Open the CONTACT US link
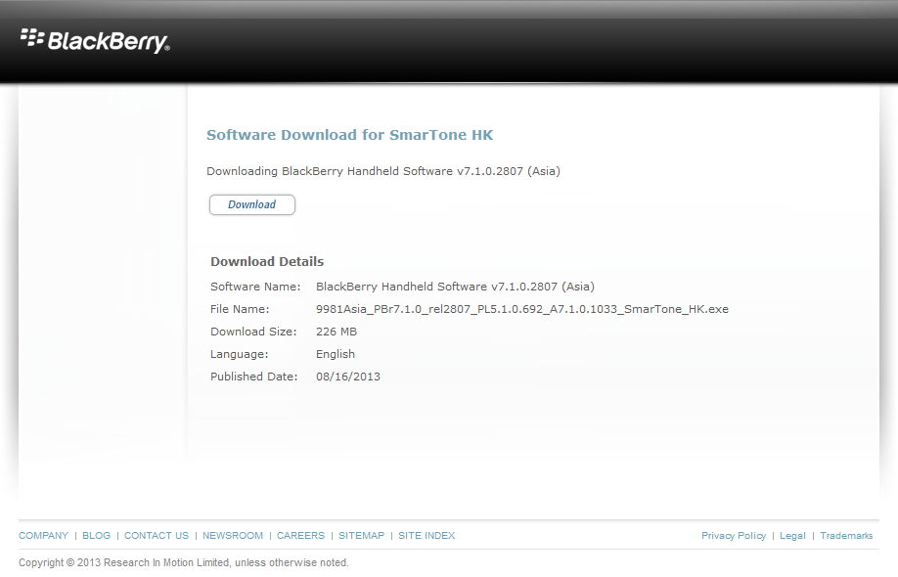898x577 pixels. (x=157, y=536)
